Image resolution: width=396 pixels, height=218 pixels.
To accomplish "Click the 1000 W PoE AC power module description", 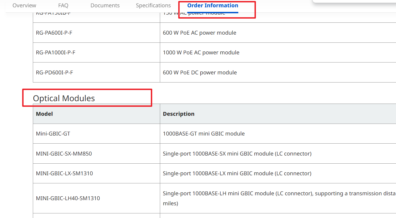I will 201,52.
